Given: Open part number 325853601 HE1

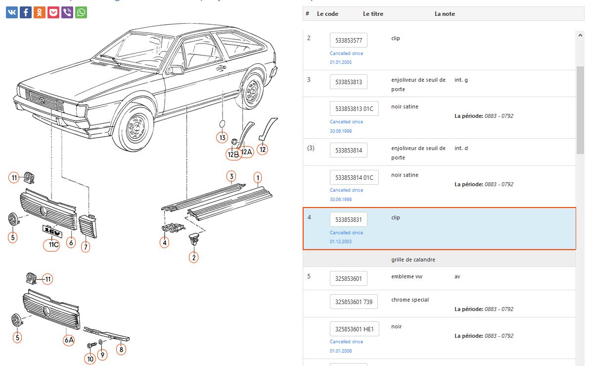Looking at the screenshot, I should click(x=354, y=329).
